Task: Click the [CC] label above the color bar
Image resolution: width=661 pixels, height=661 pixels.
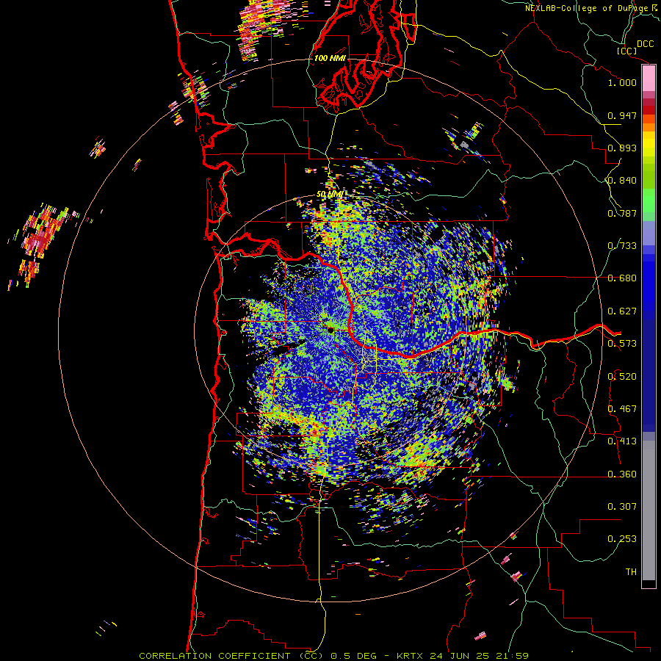Action: 627,51
